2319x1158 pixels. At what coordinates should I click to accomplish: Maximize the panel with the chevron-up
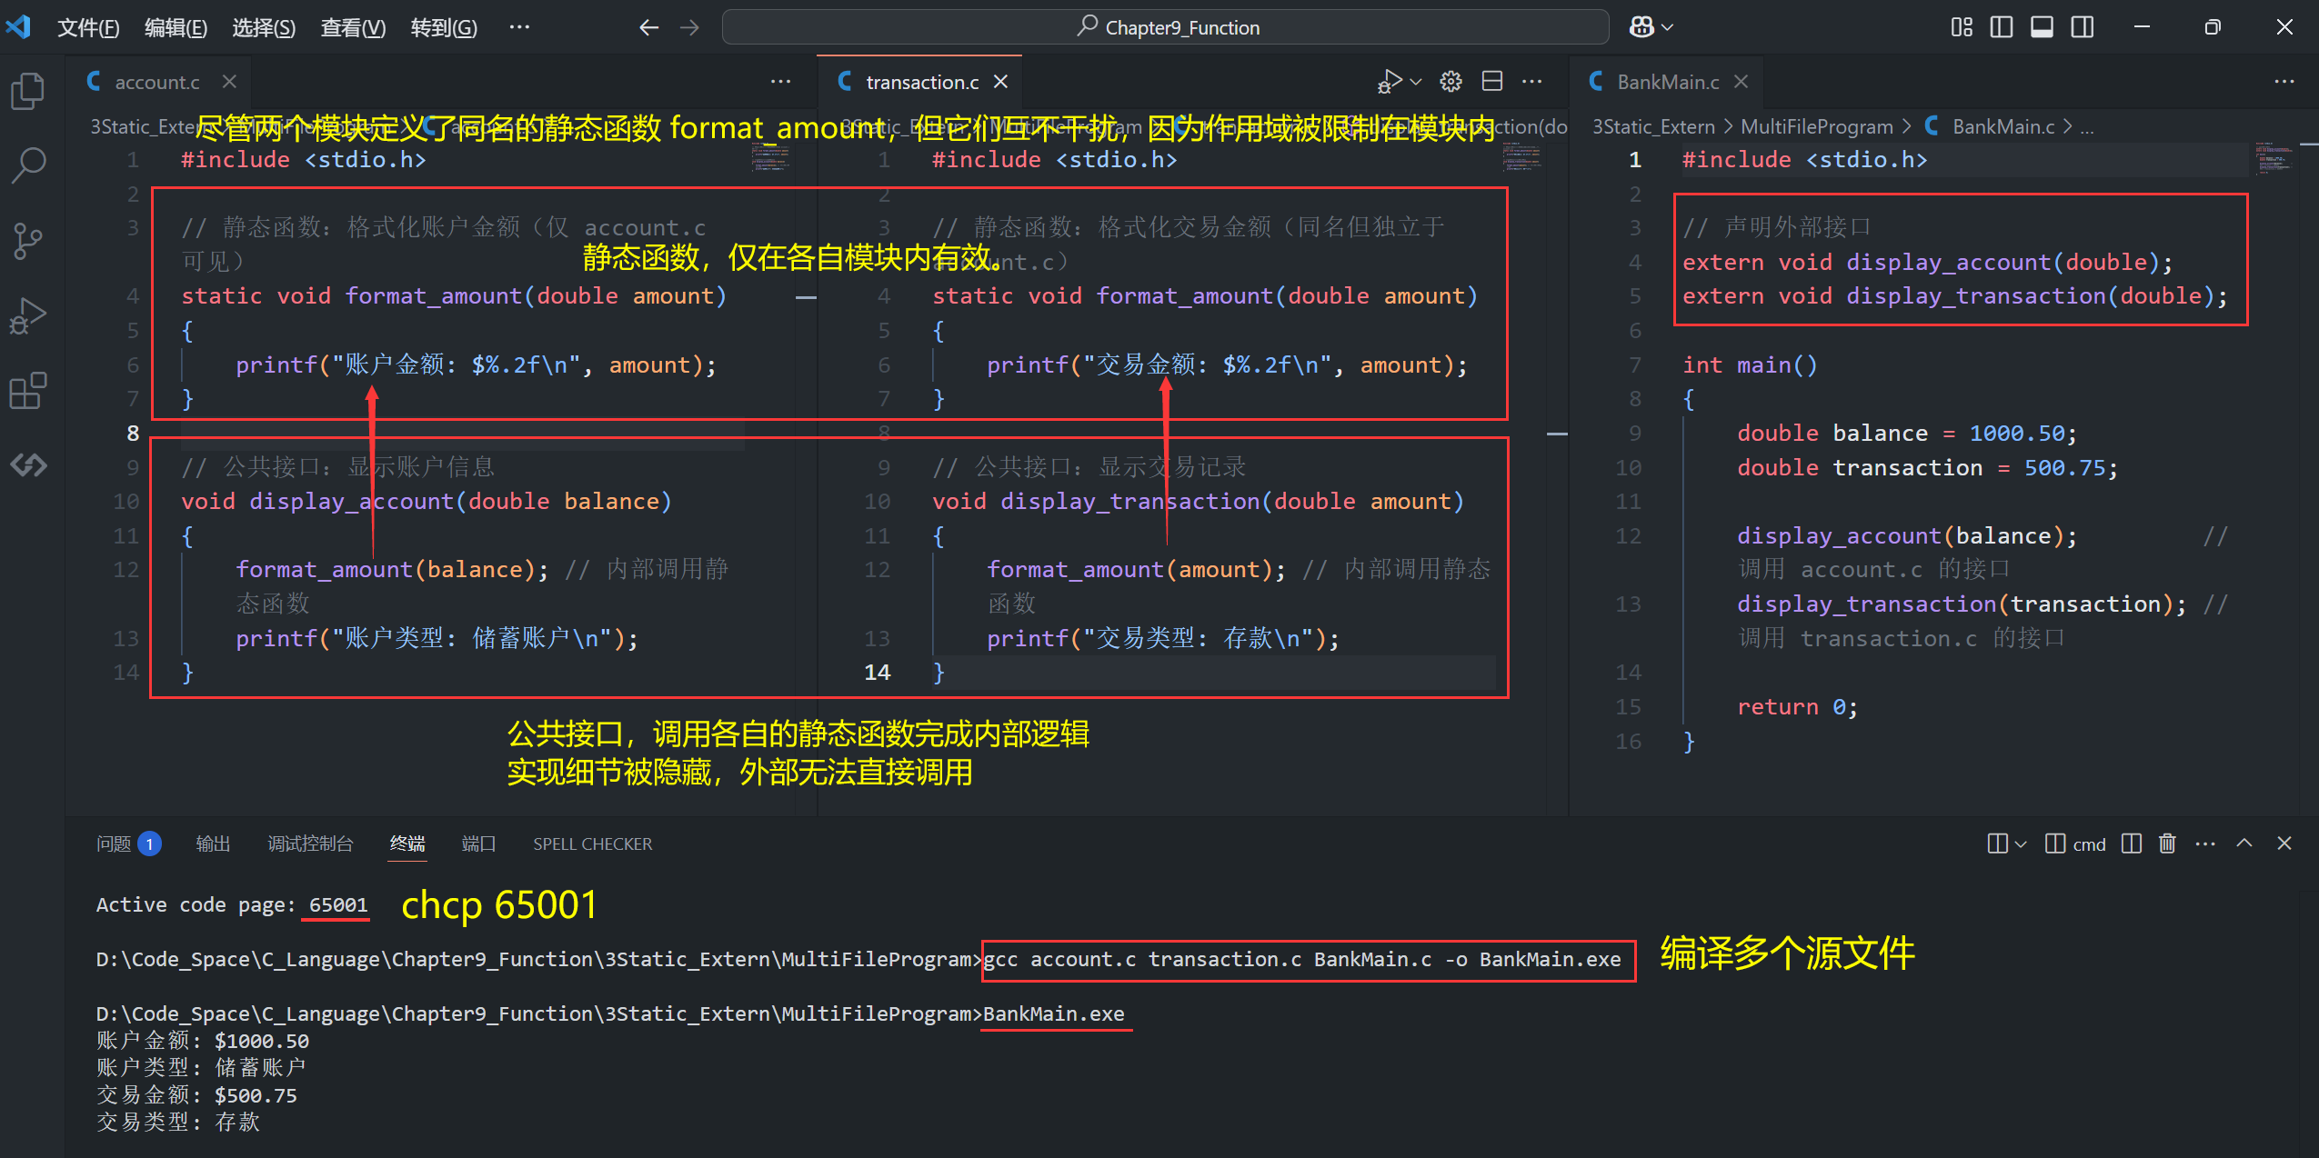point(2244,844)
